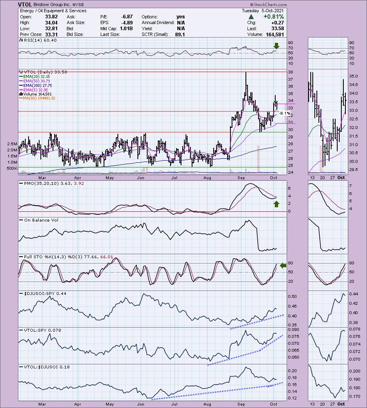Viewport: 367px width, 408px height.
Task: Click the Jun month label on the bottom axis
Action: tap(140, 404)
